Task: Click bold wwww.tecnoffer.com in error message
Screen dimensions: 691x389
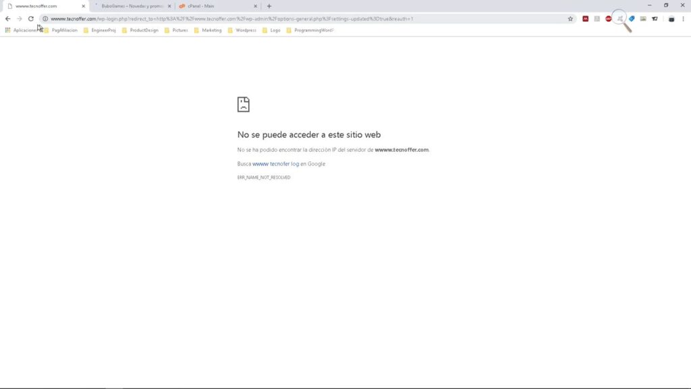Action: [x=402, y=150]
